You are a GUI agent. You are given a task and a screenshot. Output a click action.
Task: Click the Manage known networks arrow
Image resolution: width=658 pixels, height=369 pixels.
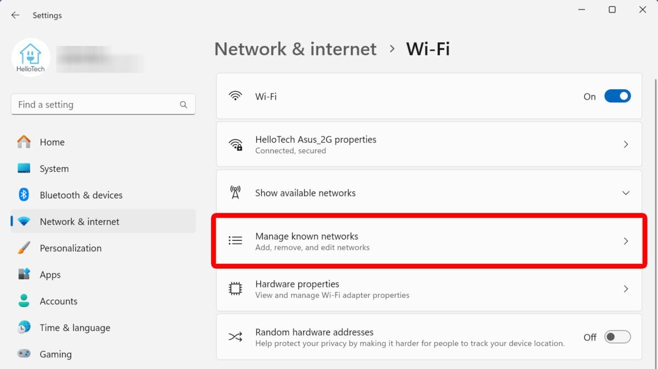[626, 241]
